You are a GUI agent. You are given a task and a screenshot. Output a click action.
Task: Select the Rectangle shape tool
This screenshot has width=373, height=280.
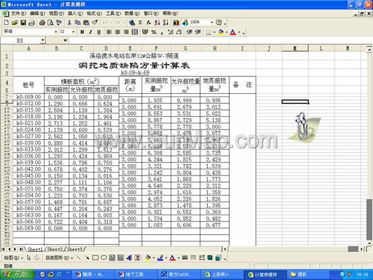95,258
